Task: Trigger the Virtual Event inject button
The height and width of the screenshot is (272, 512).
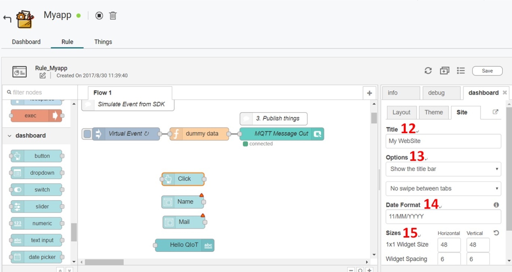Action: coord(87,134)
